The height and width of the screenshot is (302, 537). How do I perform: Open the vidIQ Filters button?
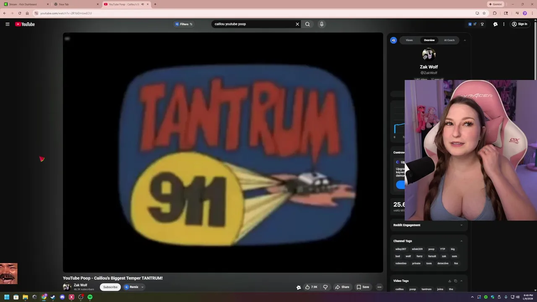coord(184,24)
